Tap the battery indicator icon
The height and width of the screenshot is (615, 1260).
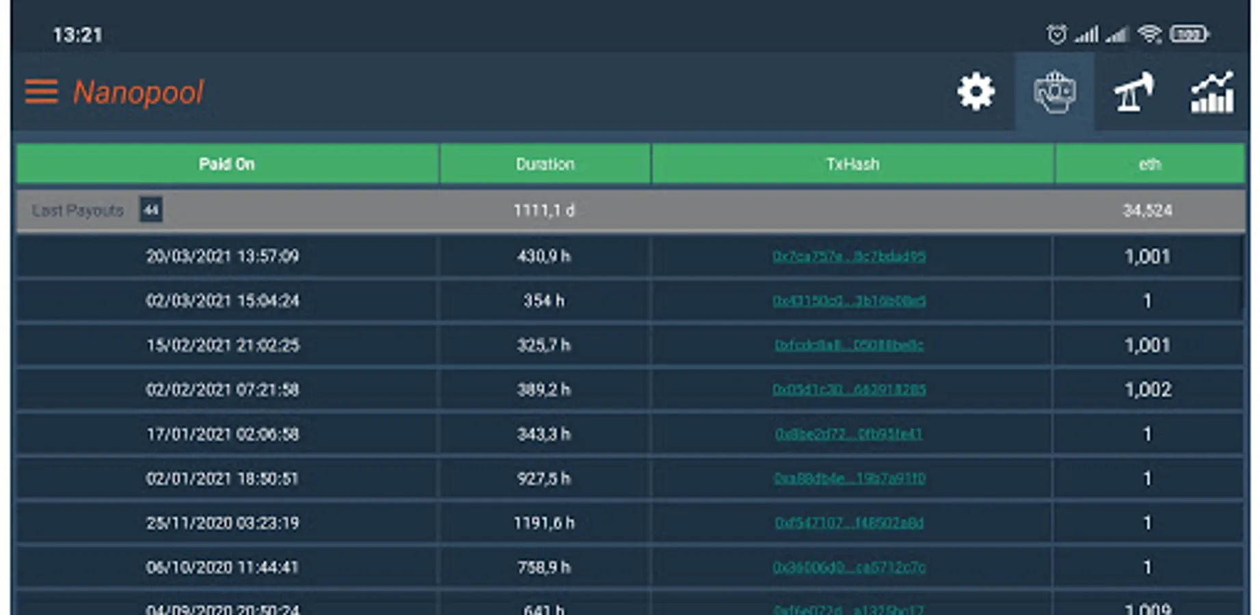click(x=1190, y=33)
